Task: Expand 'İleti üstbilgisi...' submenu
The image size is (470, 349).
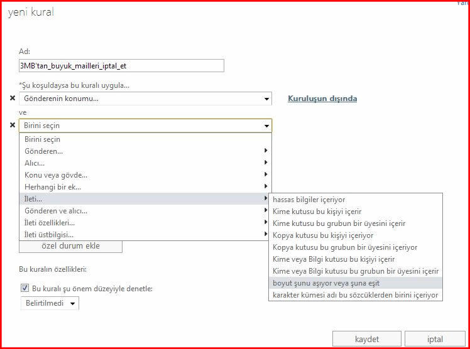Action: (146, 234)
